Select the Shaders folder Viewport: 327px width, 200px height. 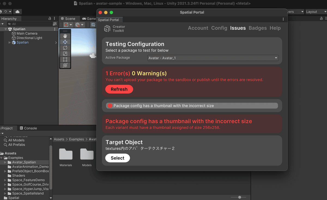click(16, 175)
